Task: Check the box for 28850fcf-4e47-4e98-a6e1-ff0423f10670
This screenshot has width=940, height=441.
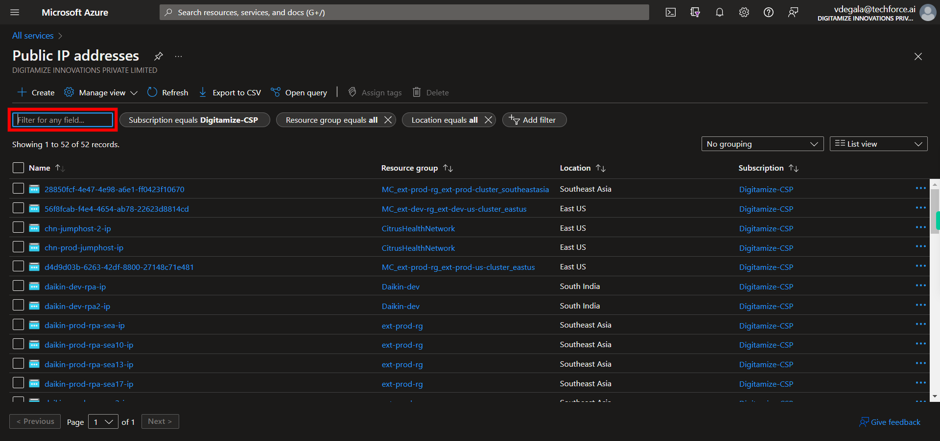Action: pyautogui.click(x=18, y=188)
